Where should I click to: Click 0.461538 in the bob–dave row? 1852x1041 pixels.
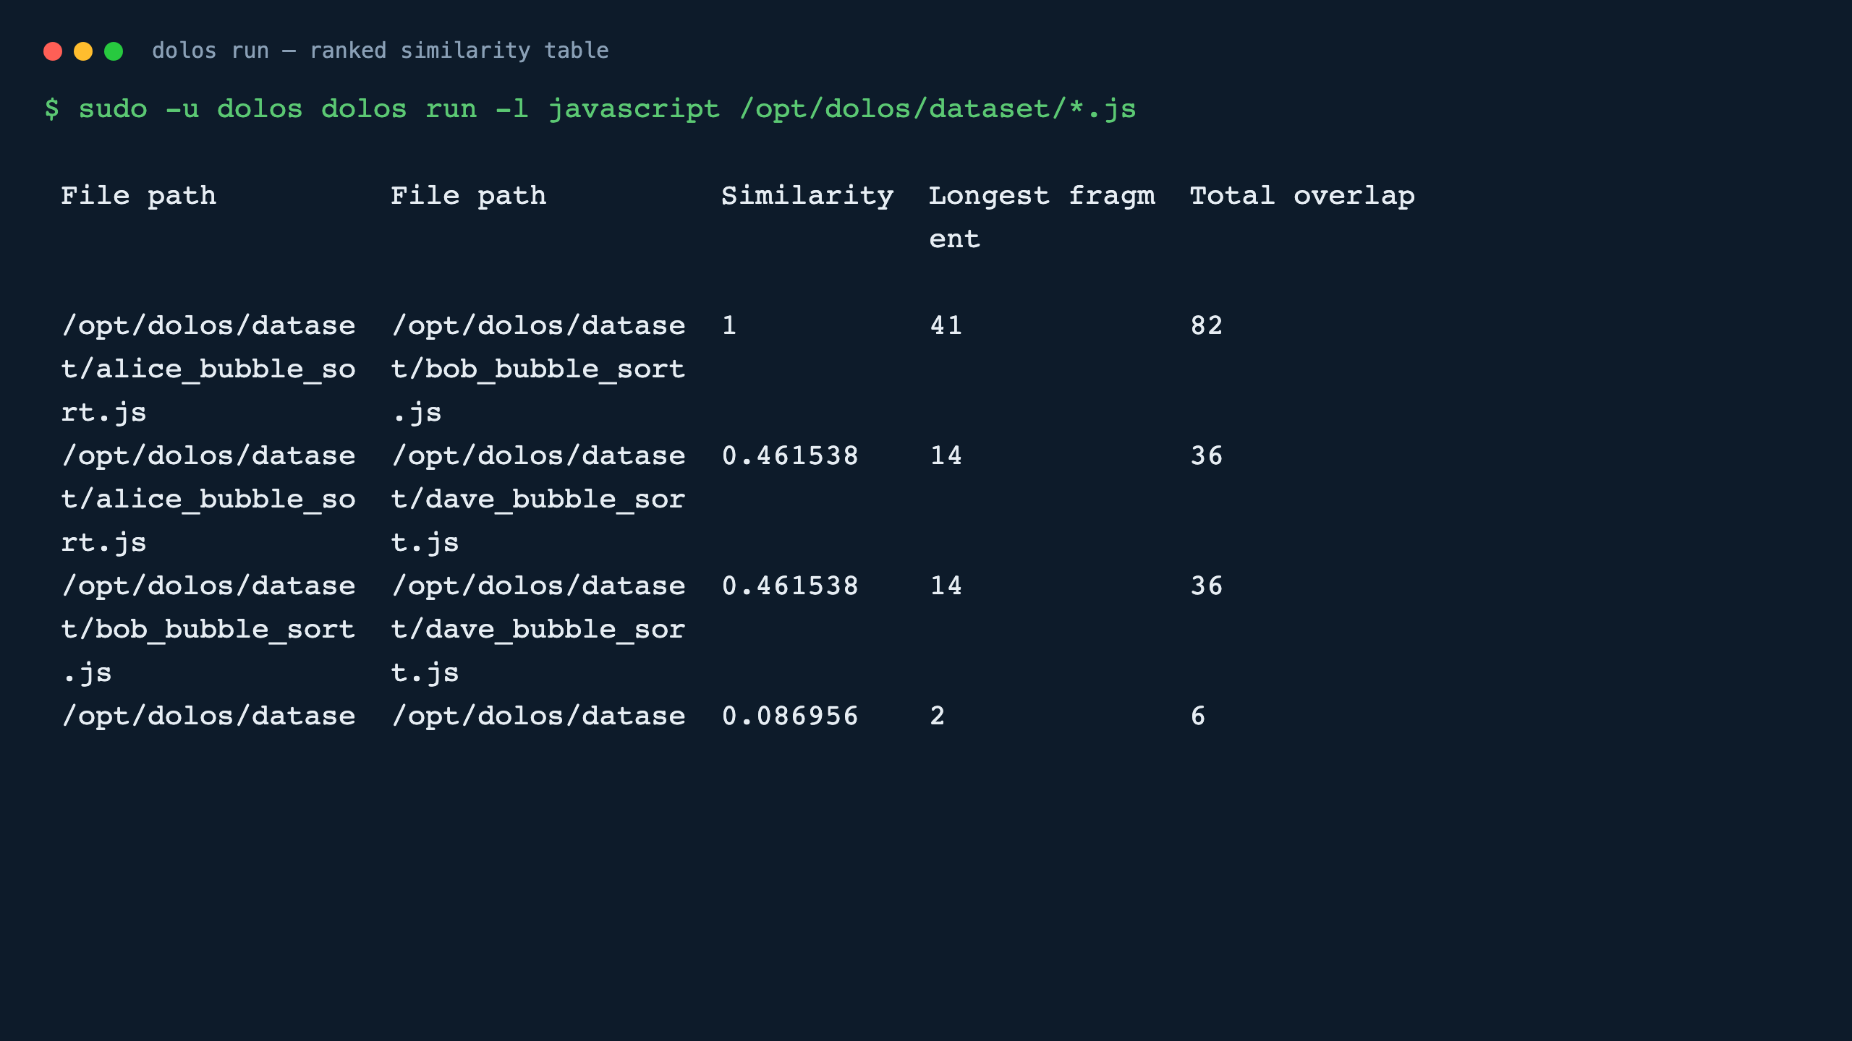tap(790, 586)
